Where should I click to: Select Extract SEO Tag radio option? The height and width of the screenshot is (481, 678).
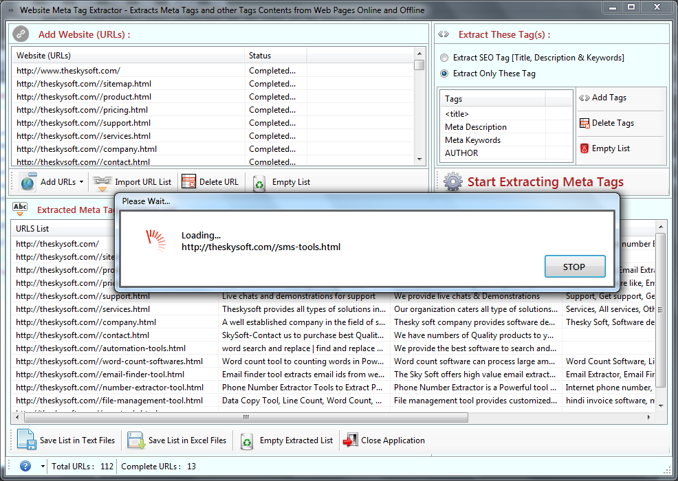coord(444,58)
